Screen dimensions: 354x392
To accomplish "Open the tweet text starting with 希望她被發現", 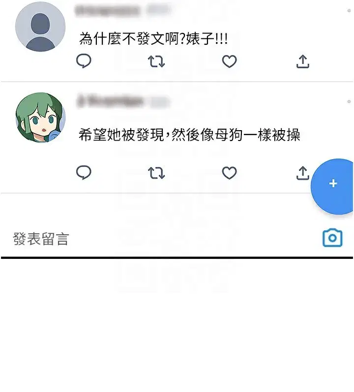I will (189, 135).
